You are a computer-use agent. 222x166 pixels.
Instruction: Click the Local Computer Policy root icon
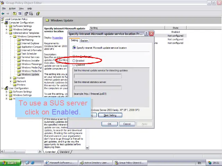tap(2, 19)
